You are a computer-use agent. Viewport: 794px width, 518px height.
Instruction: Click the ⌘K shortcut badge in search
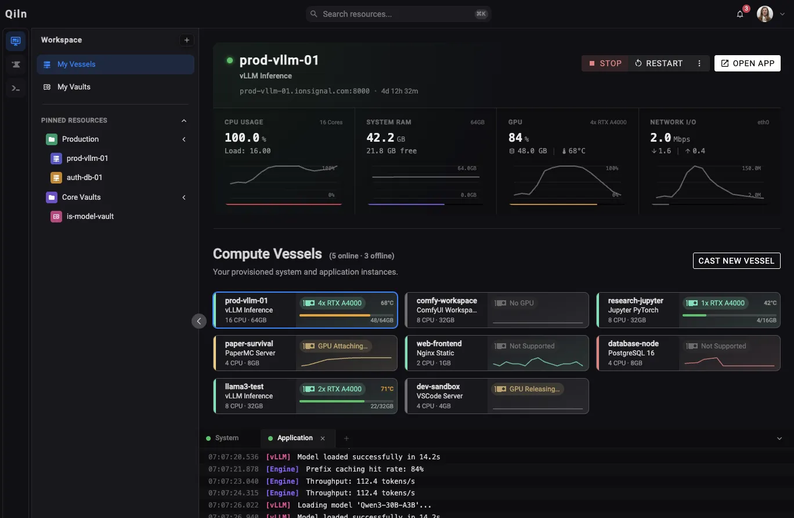pos(481,14)
